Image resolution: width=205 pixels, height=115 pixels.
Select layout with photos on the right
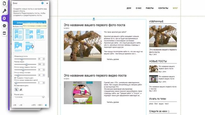coord(29,34)
